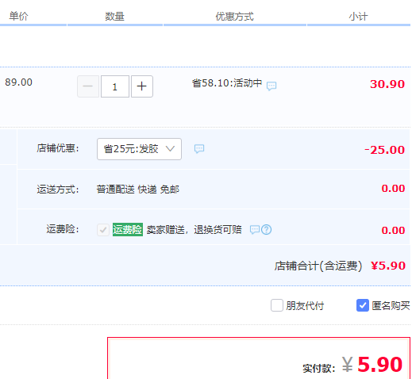Viewport: 412px width, 379px height.
Task: Click the green 运费险 badge
Action: point(128,229)
